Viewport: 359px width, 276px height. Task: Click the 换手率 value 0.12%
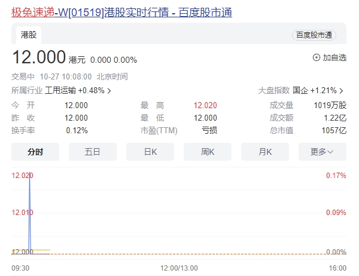click(x=77, y=131)
